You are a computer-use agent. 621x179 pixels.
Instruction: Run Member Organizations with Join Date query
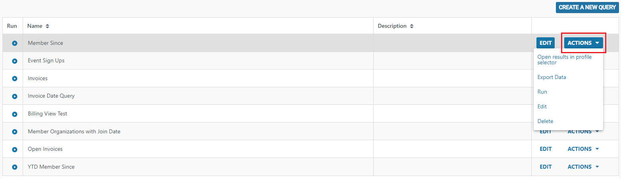pyautogui.click(x=15, y=132)
